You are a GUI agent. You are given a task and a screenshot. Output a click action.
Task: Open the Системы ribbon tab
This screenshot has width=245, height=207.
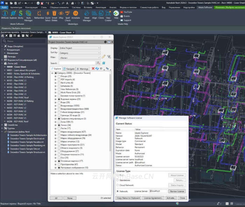click(76, 7)
